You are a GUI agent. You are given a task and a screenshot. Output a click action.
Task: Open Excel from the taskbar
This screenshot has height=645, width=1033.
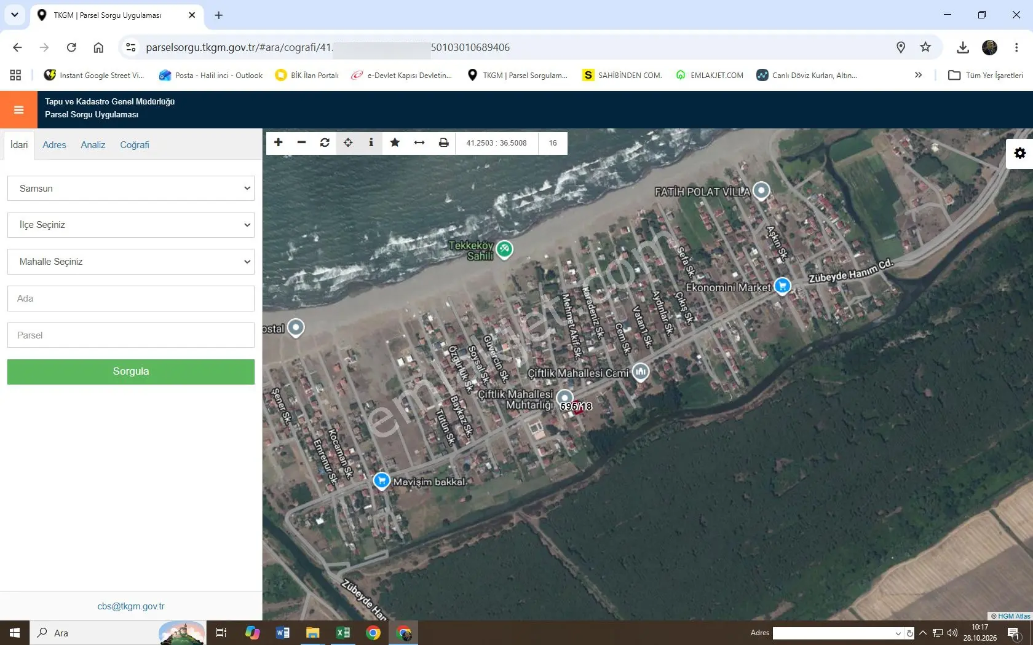tap(343, 633)
